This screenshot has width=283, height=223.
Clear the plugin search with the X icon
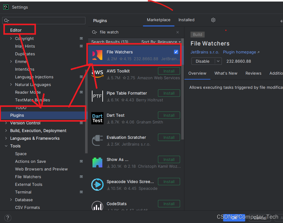pos(178,32)
